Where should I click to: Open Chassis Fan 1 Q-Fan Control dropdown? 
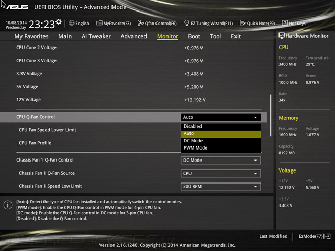[221, 161]
